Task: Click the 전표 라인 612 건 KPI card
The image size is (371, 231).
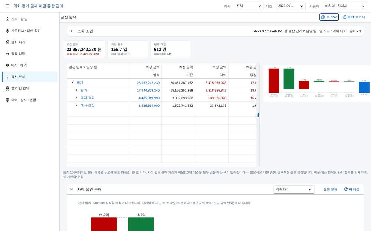Action: (171, 49)
